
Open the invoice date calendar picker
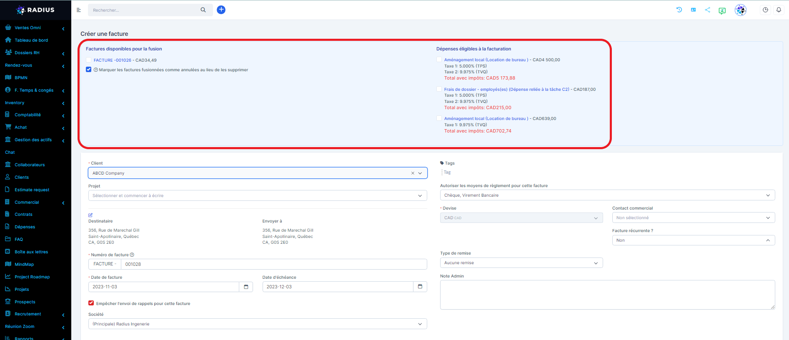pyautogui.click(x=246, y=287)
